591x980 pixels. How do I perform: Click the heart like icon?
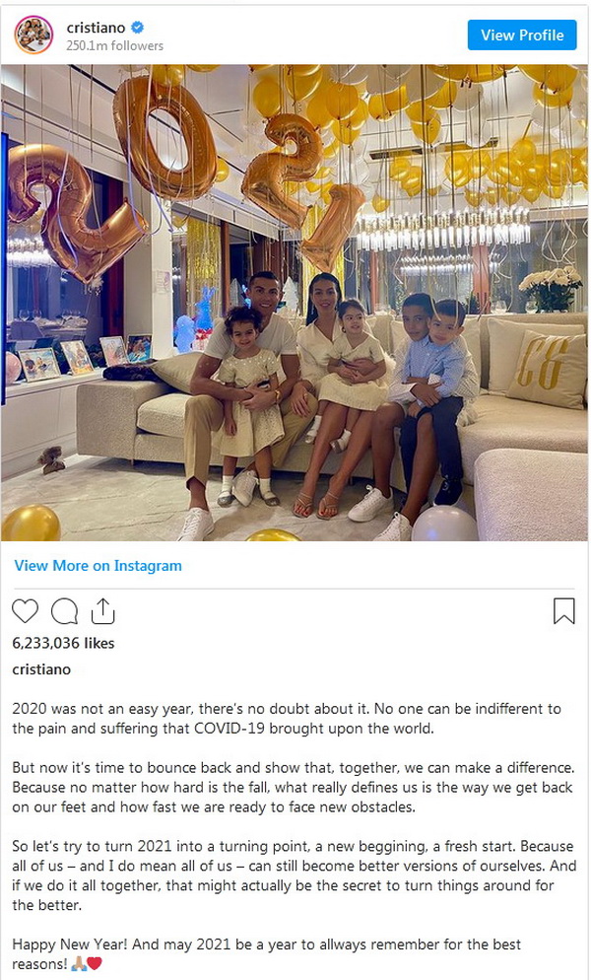point(25,611)
